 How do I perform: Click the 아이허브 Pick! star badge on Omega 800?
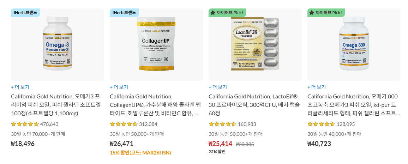coord(326,12)
